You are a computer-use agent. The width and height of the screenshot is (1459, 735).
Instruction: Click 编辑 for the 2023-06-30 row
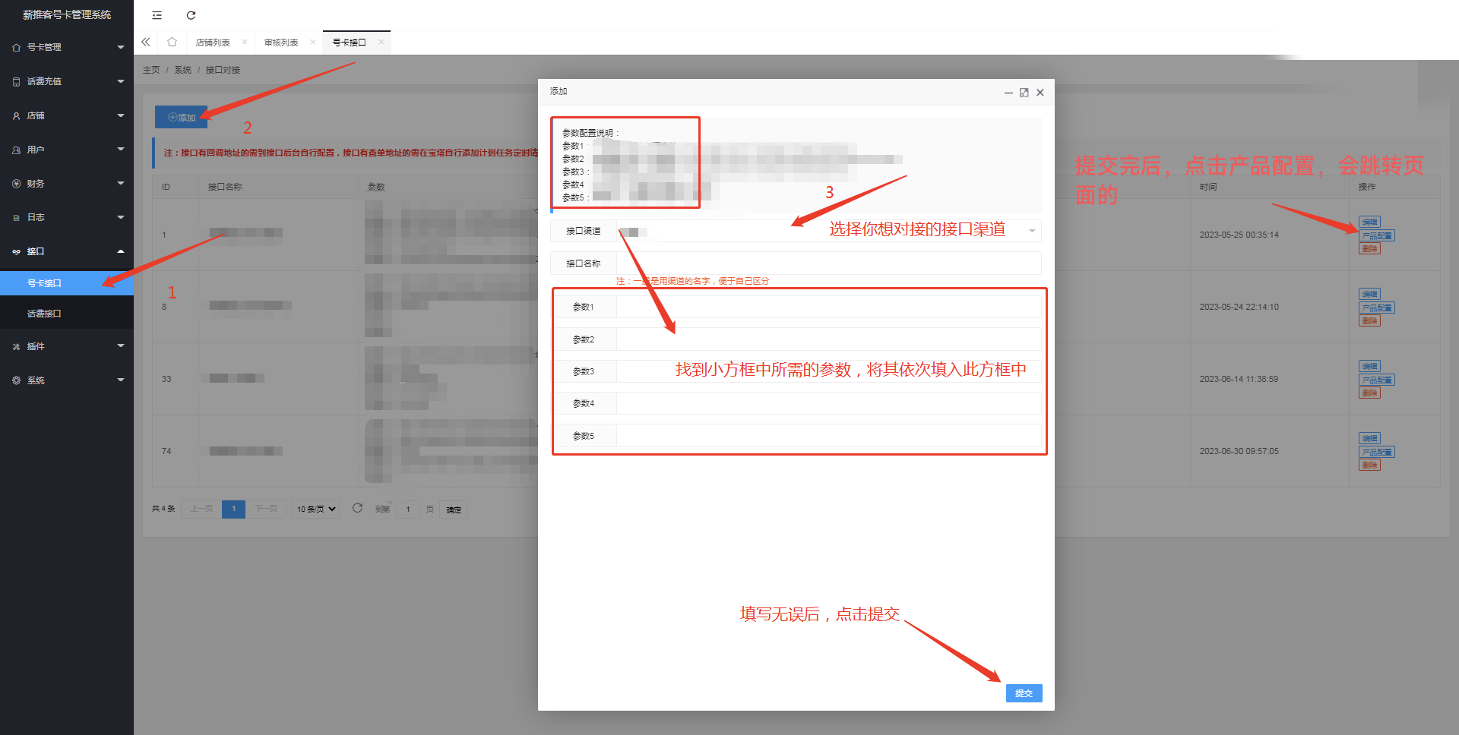pos(1369,439)
